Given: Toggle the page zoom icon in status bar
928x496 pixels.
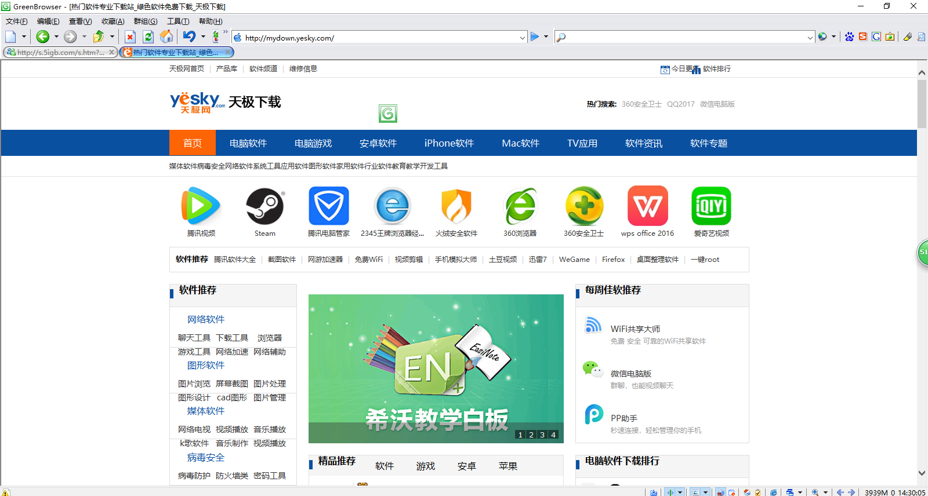Looking at the screenshot, I should pos(815,492).
